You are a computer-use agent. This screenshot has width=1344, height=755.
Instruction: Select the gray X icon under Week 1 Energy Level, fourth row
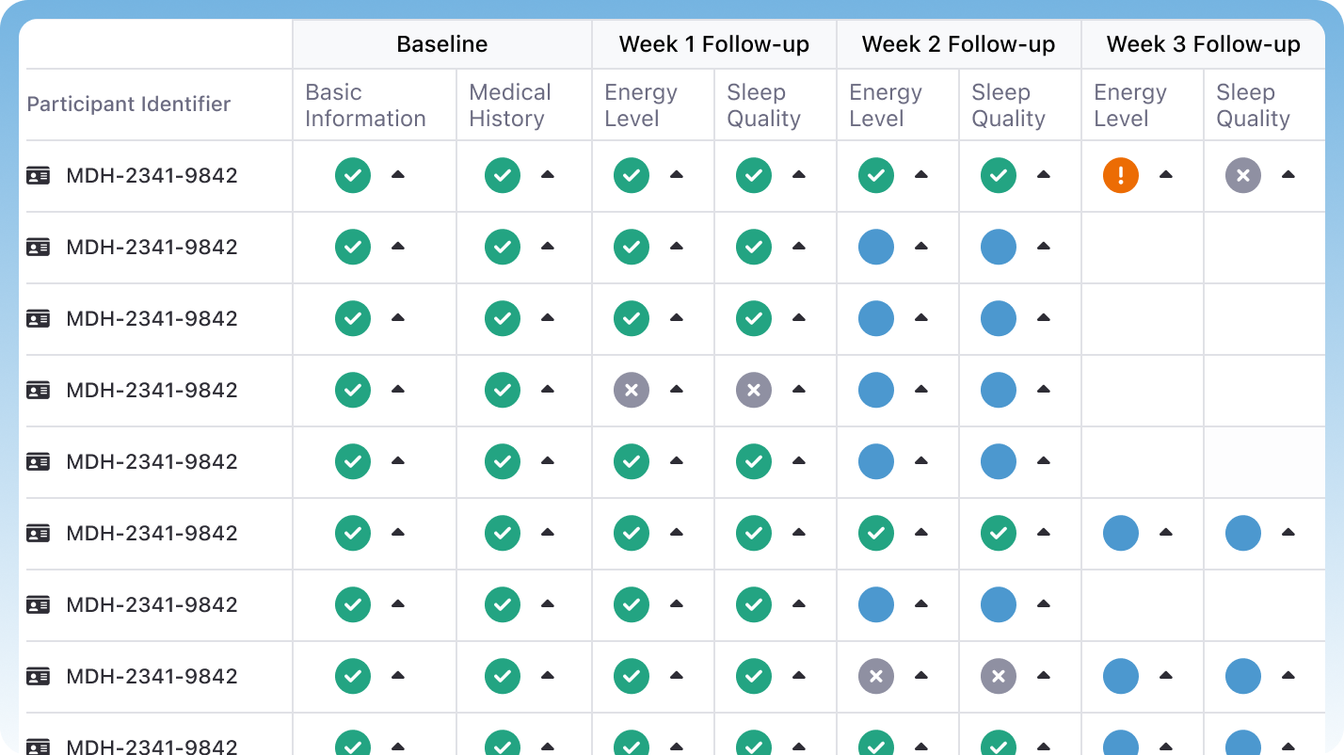[631, 390]
